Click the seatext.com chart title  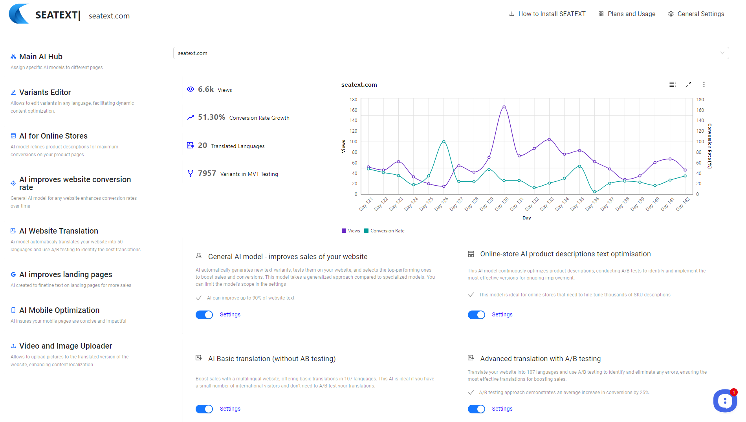click(359, 85)
